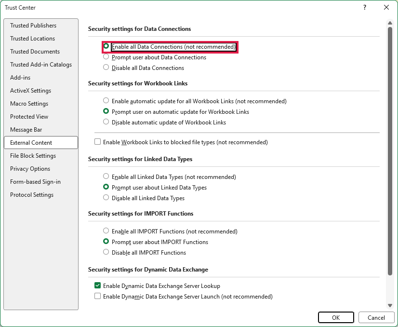Viewport: 398px width, 327px height.
Task: Enable automatic update for all Workbook Links
Action: tap(106, 101)
